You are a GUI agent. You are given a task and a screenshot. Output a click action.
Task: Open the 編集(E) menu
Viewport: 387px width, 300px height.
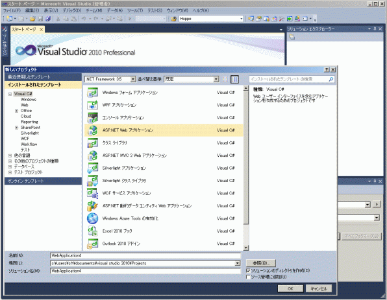coord(32,10)
